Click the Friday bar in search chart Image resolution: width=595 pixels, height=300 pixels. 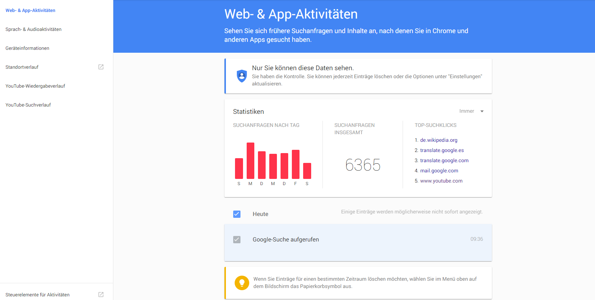point(295,164)
